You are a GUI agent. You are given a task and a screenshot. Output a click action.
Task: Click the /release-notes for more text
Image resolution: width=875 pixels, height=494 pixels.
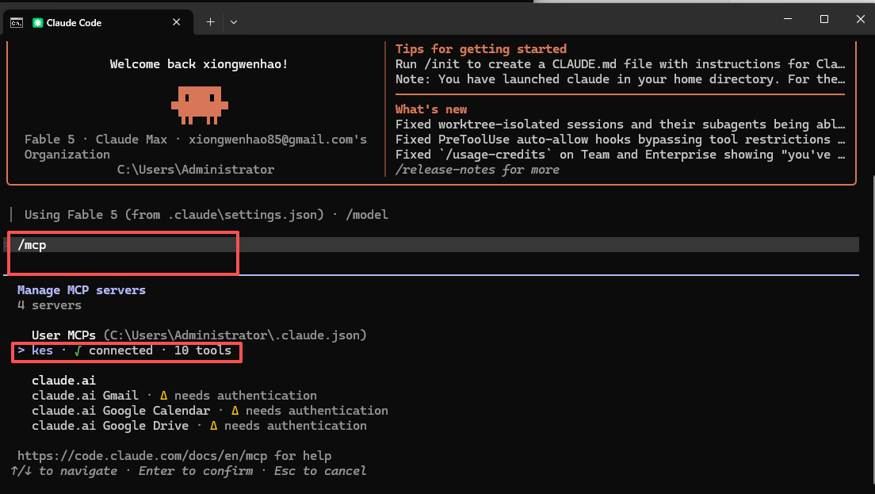477,170
